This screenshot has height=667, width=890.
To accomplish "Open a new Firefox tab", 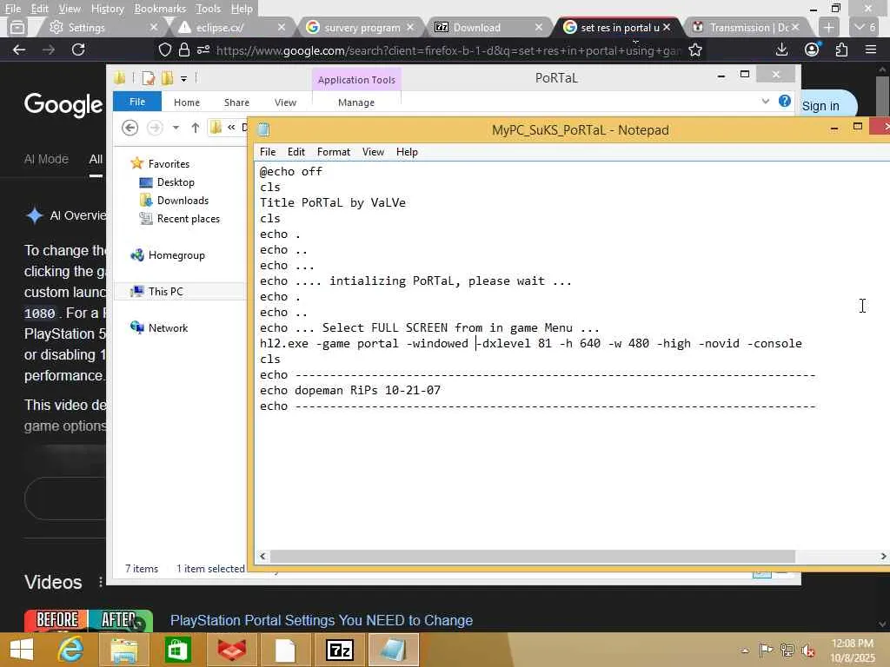I will (x=828, y=27).
